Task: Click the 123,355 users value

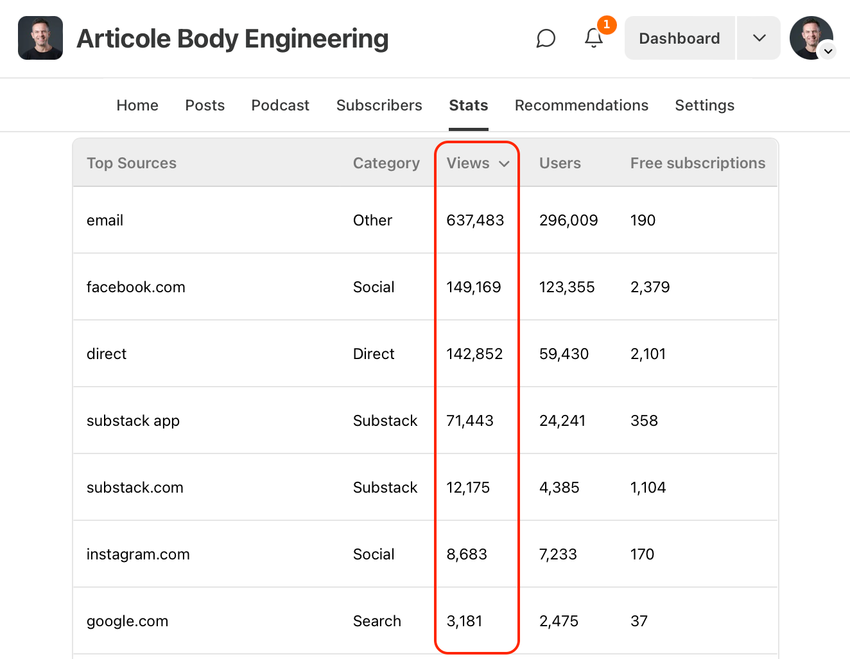Action: [567, 287]
